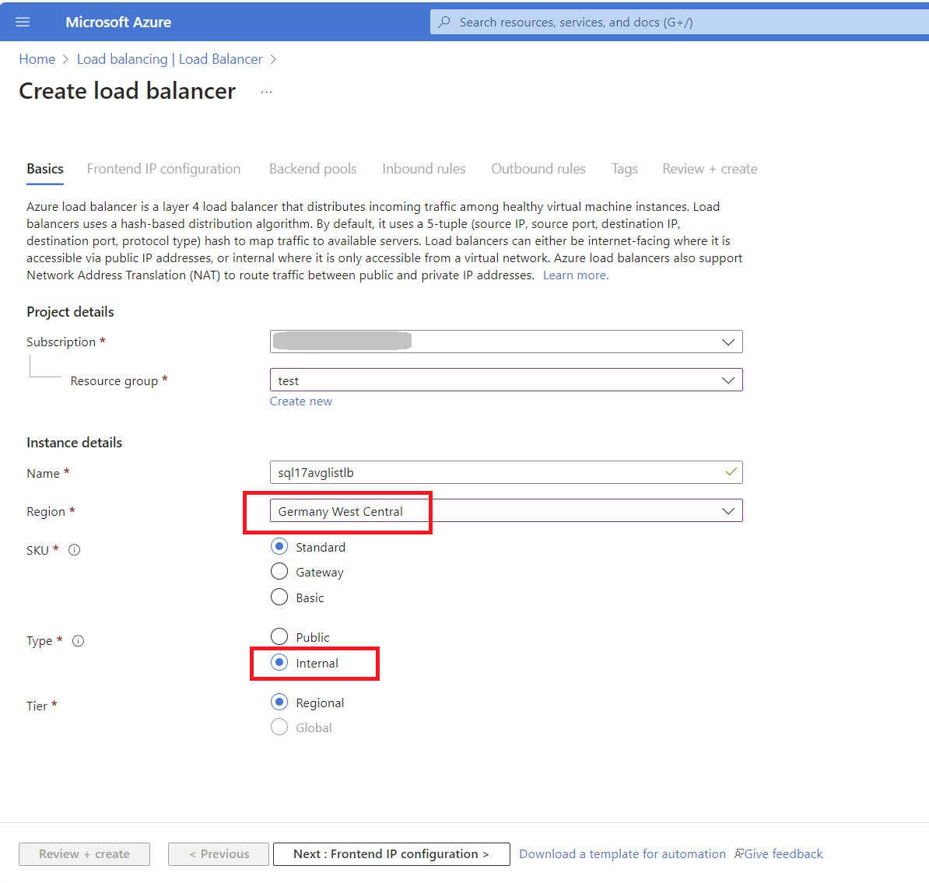929x883 pixels.
Task: Open the hamburger portal menu
Action: tap(23, 22)
